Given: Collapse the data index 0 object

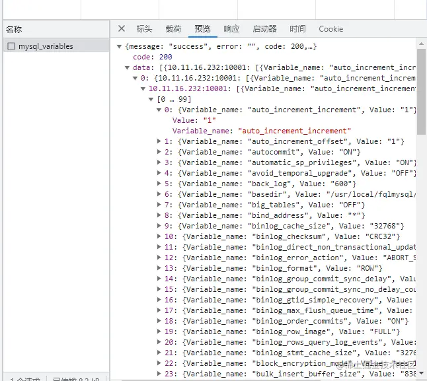Looking at the screenshot, I should (135, 79).
